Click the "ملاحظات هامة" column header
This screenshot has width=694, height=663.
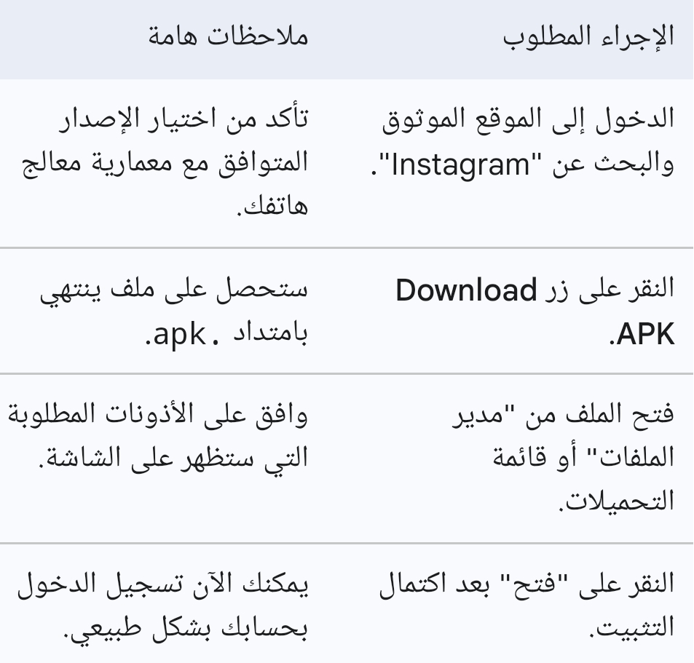click(228, 39)
